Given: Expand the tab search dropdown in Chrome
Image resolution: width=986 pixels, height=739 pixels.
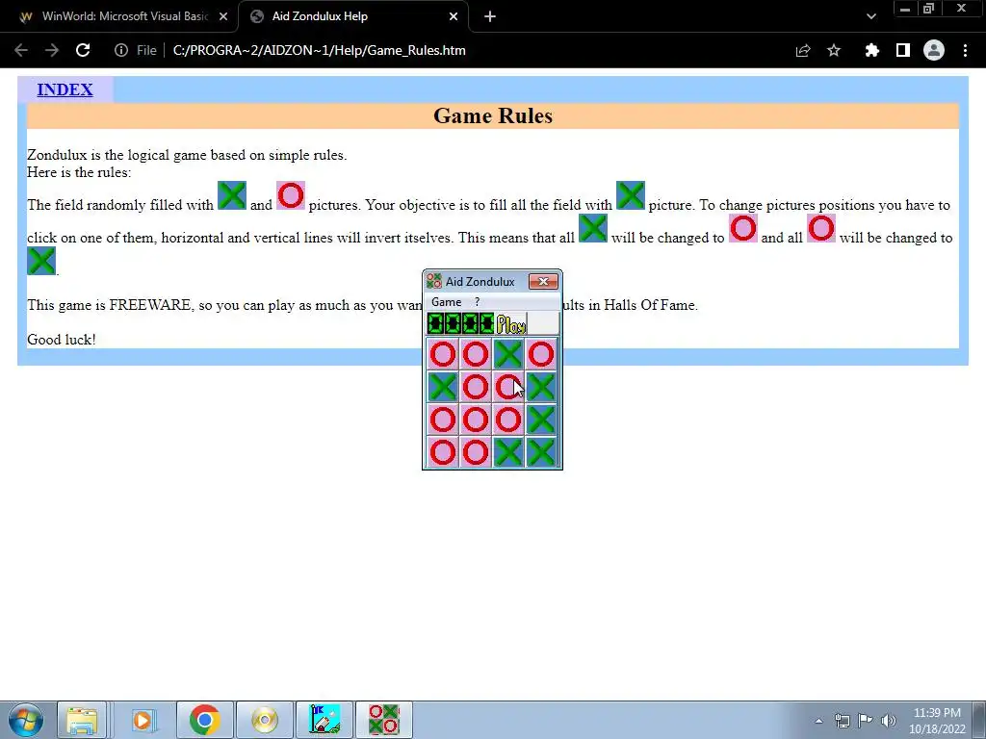Looking at the screenshot, I should click(870, 16).
